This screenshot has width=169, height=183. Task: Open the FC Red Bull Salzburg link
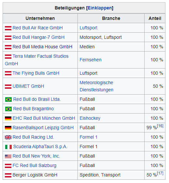click(x=35, y=165)
